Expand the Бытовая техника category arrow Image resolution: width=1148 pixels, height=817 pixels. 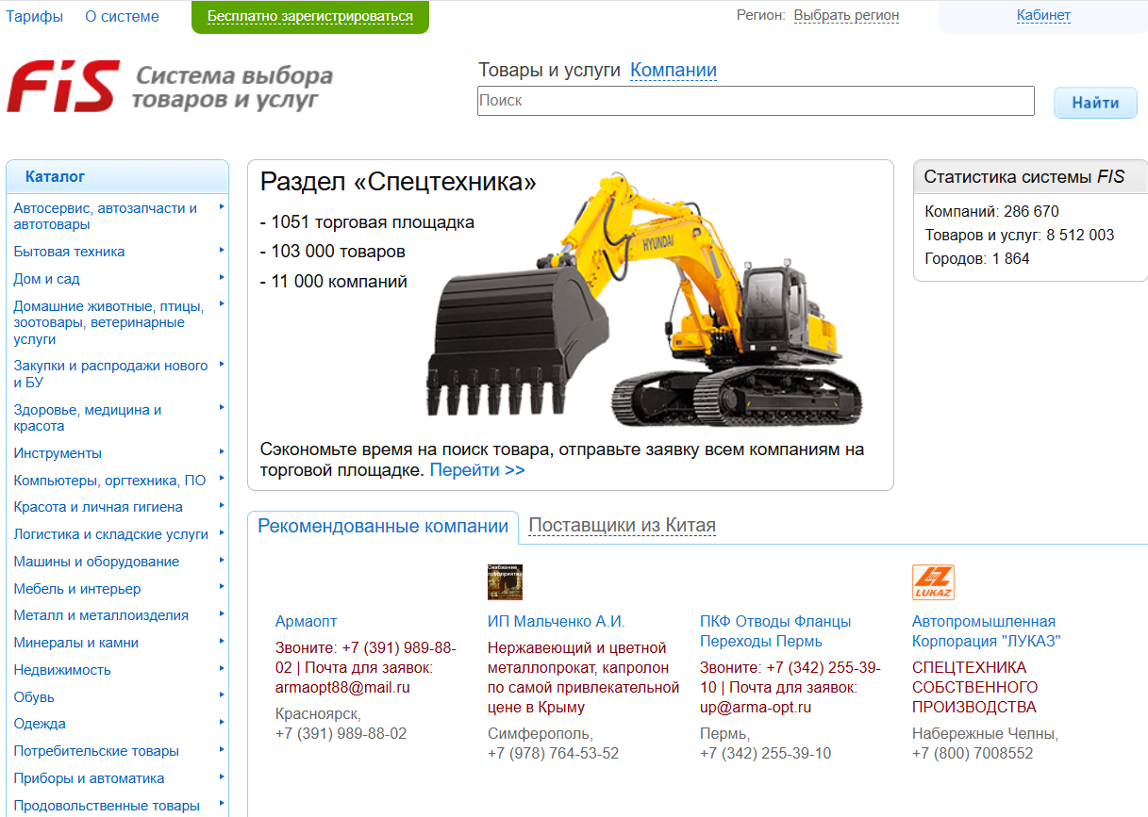click(x=222, y=251)
